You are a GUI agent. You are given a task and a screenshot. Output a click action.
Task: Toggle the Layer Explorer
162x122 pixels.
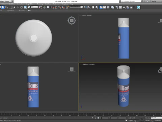click(97, 7)
